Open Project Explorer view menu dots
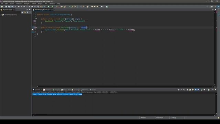This screenshot has height=124, width=220. point(30,12)
